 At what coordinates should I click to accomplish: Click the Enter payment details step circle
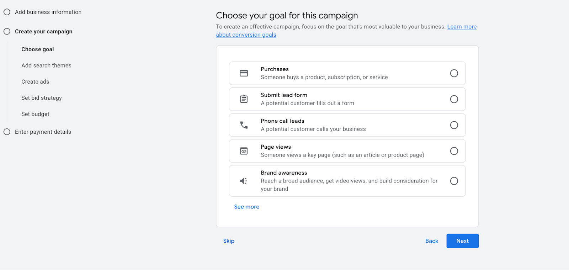[x=7, y=132]
